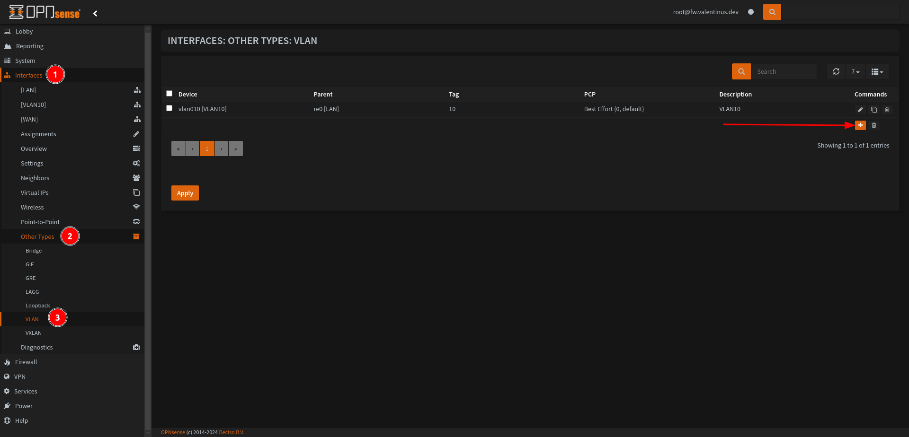The height and width of the screenshot is (437, 909).
Task: Open the OPNsense footer link
Action: (173, 432)
